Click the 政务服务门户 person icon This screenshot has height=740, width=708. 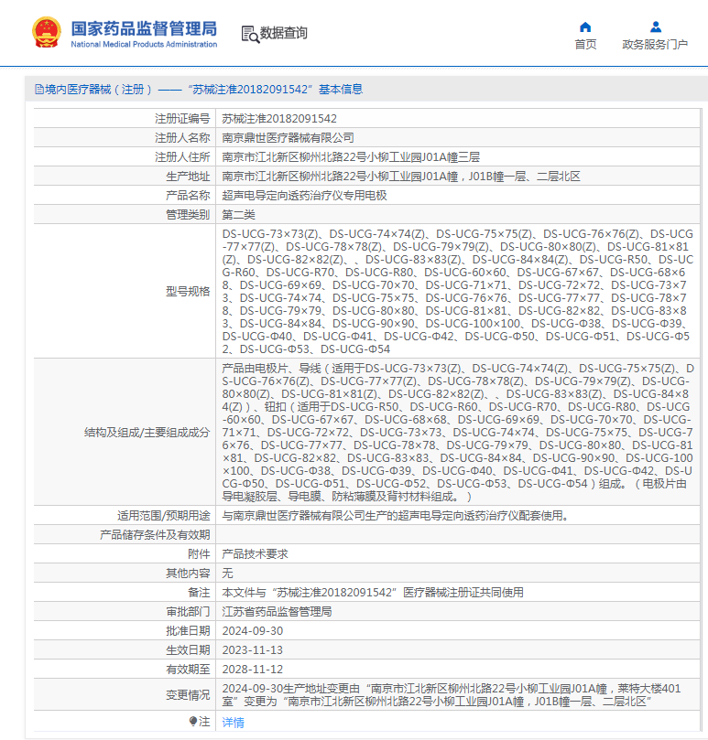[x=655, y=27]
